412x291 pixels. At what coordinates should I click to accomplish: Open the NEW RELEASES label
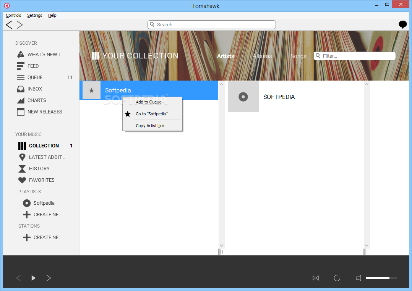45,112
